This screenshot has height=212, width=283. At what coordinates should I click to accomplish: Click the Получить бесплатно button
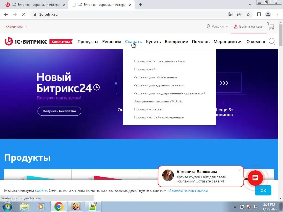pyautogui.click(x=59, y=111)
